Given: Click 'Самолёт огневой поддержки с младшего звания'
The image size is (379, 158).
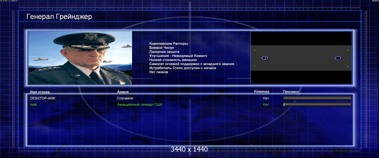Looking at the screenshot, I should [191, 64].
